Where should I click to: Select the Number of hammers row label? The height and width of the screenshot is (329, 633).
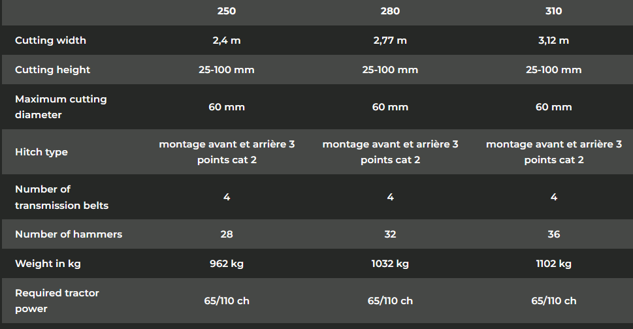[x=69, y=234]
